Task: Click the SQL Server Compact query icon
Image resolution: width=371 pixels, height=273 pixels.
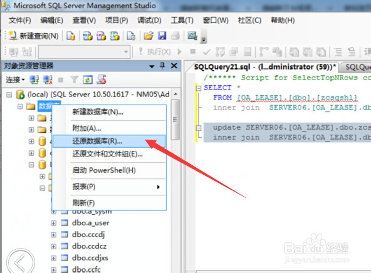Action: [131, 36]
